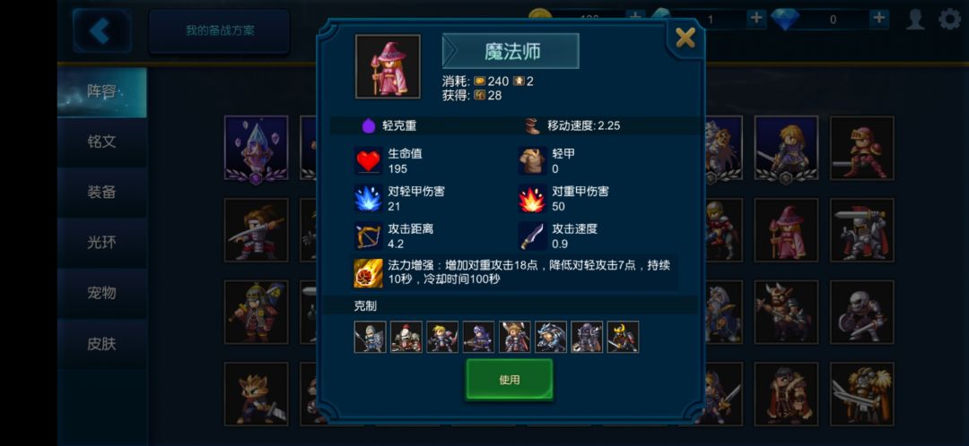Image resolution: width=969 pixels, height=446 pixels.
Task: Go back with the left arrow button
Action: tap(101, 30)
